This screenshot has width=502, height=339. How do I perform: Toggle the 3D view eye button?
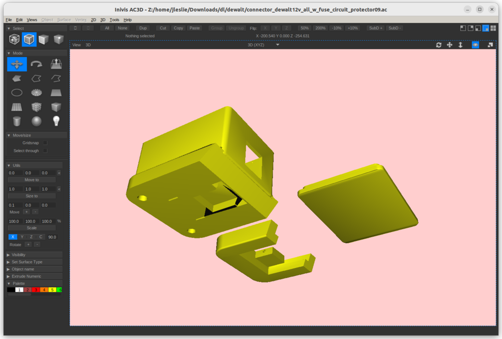(476, 45)
